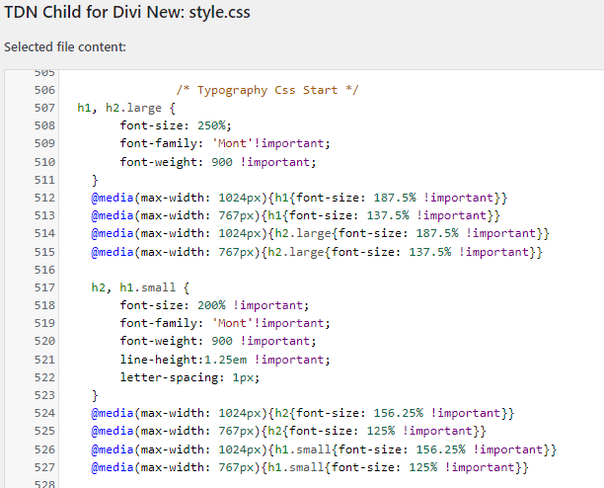Screen dimensions: 604x488
Task: Click line 524 h2 156.25% media rule
Action: point(303,413)
